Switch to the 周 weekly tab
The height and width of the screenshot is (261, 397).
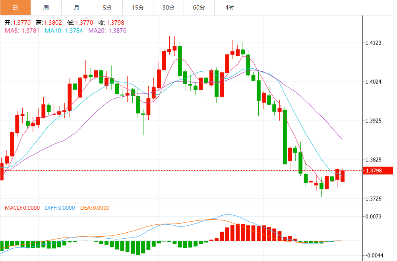tap(46, 8)
